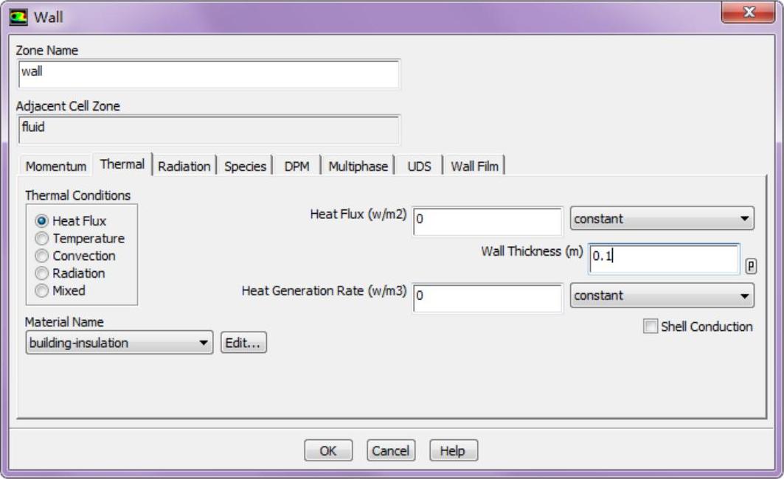
Task: Click the Wall Thickness input field
Action: (664, 258)
